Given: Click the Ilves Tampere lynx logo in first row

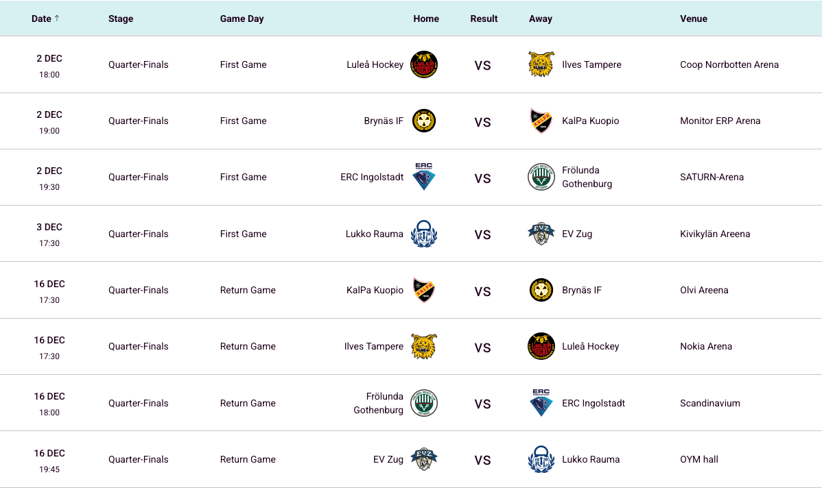Looking at the screenshot, I should pos(541,64).
